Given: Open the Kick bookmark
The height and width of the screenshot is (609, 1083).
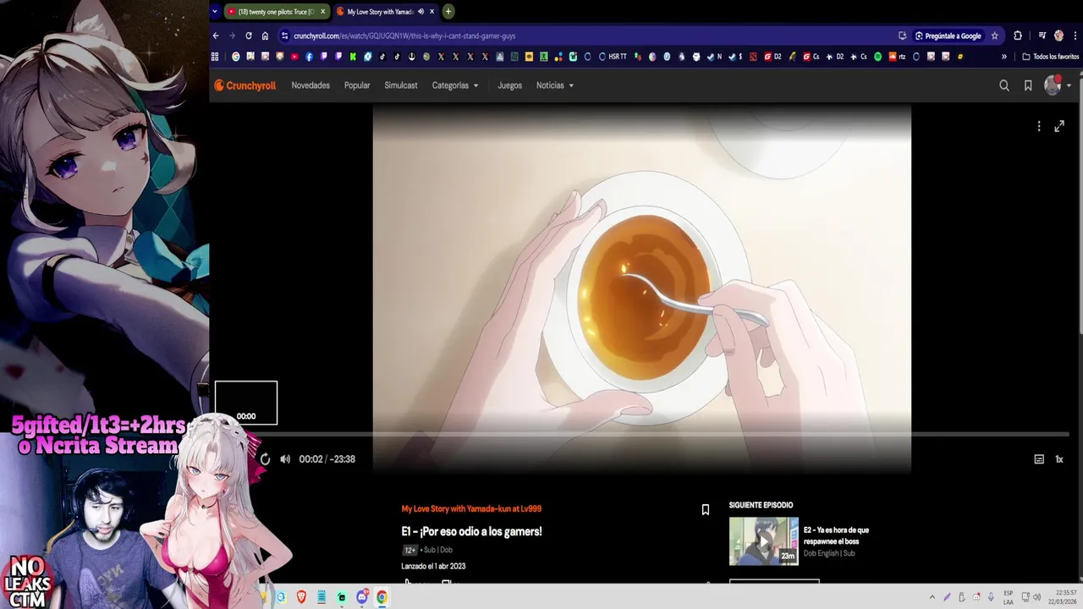Looking at the screenshot, I should [x=353, y=57].
